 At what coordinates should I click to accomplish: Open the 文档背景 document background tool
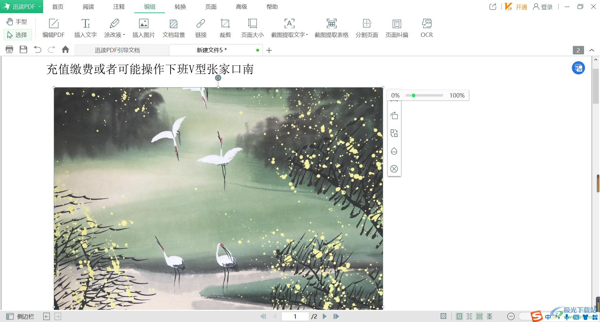click(173, 28)
